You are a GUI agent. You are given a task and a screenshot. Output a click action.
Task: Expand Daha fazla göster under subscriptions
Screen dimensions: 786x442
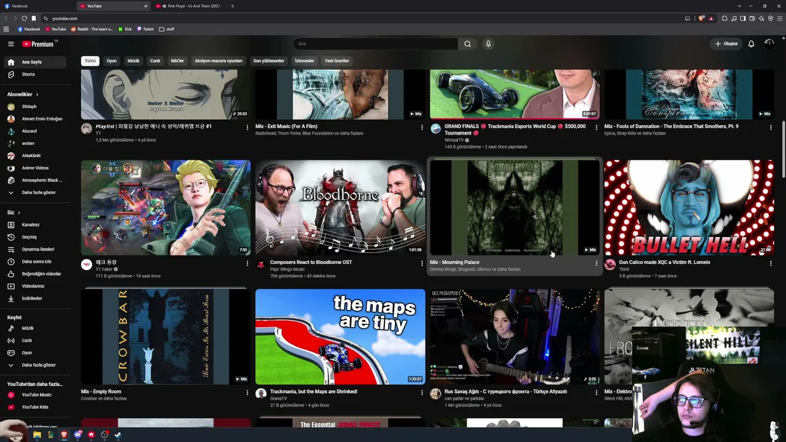tap(36, 193)
